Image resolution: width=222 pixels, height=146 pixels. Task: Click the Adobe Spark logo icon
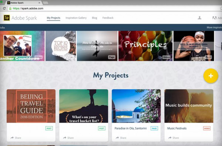pos(6,18)
